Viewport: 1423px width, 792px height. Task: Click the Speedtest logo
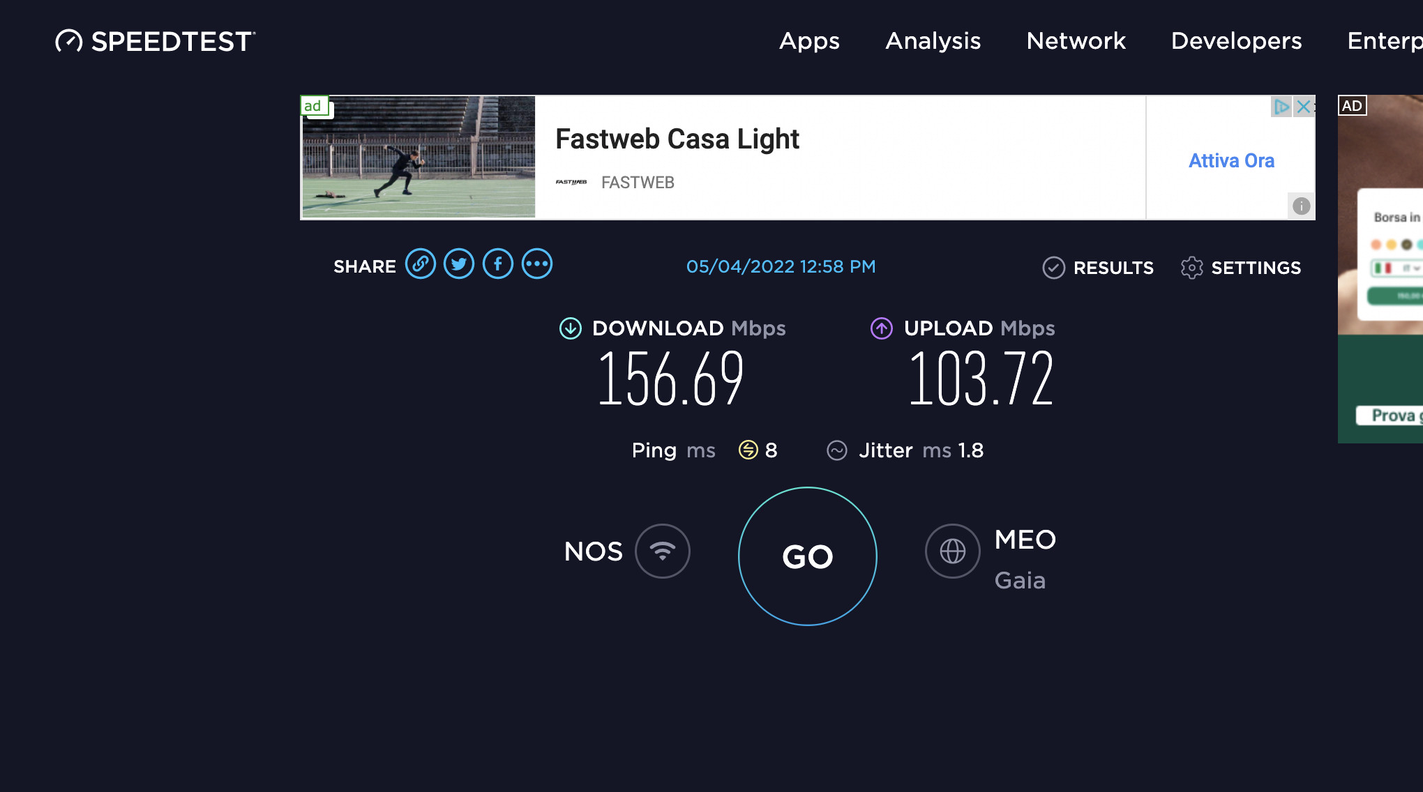156,41
